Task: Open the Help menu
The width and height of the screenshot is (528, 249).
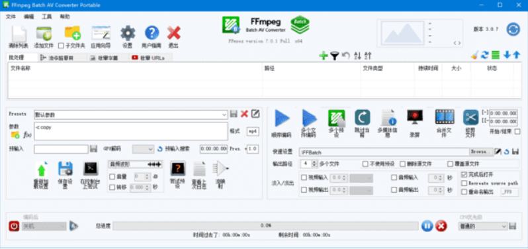Action: pos(65,17)
